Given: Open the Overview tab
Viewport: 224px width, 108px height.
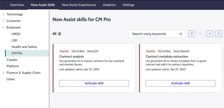Looking at the screenshot, I should (17, 5).
